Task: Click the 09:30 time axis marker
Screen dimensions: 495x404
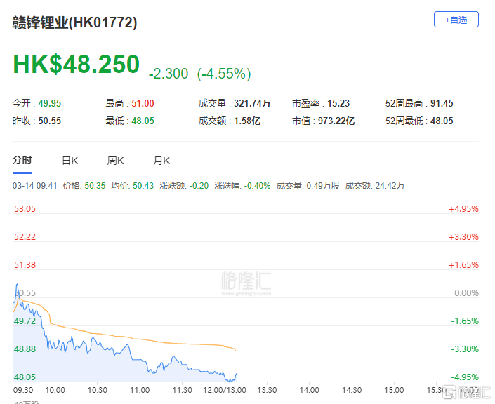Action: pos(23,390)
